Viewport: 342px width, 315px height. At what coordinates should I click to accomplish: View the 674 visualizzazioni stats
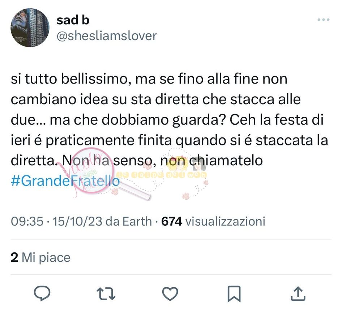pos(213,221)
